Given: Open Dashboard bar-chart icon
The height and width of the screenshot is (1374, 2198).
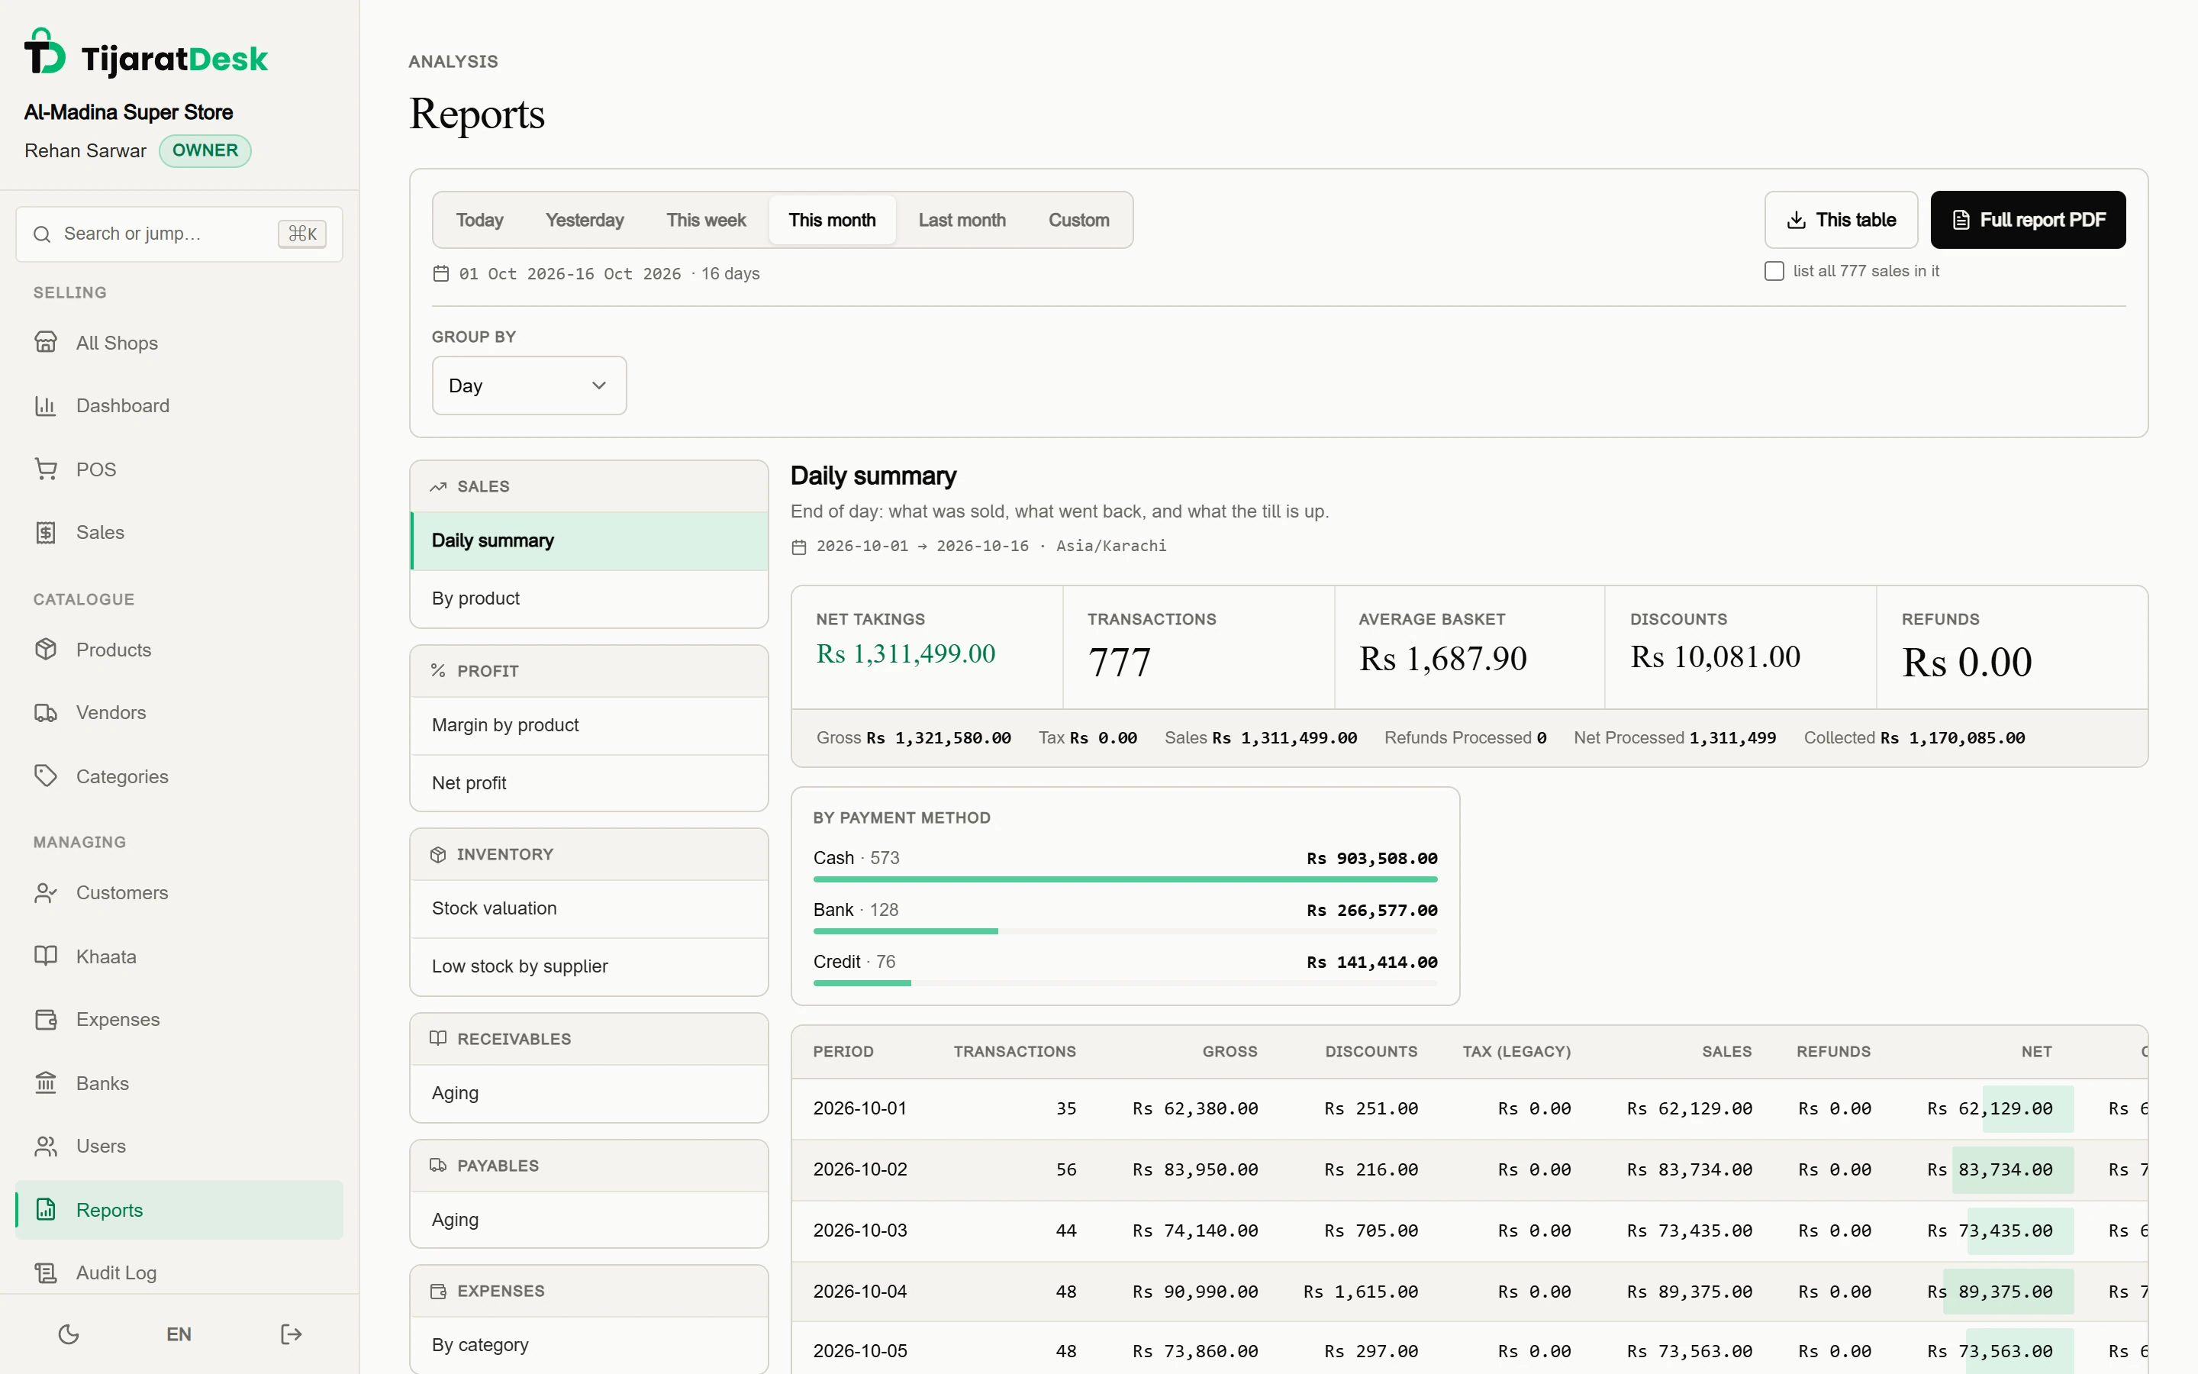Looking at the screenshot, I should [x=46, y=405].
